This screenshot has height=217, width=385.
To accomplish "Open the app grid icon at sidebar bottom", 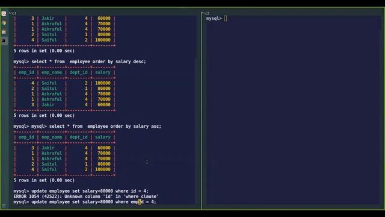I will [4, 206].
